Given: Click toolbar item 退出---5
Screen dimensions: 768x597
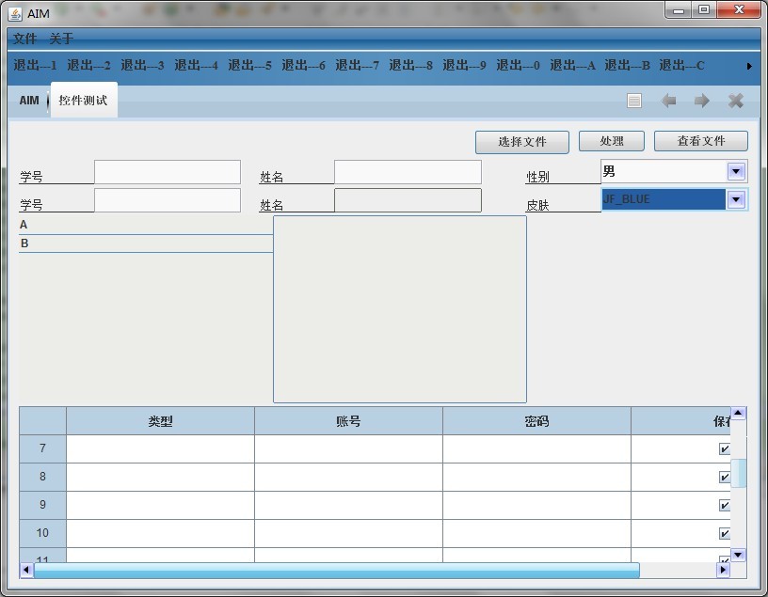Looking at the screenshot, I should click(x=249, y=65).
